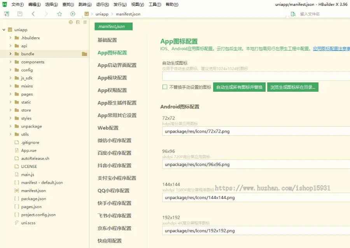
Task: Click uniapp in the breadcrumb path
Action: tap(102, 14)
